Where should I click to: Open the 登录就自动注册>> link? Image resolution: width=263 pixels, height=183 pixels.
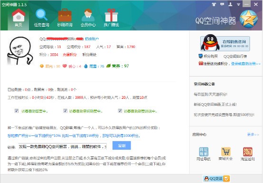(x=246, y=64)
